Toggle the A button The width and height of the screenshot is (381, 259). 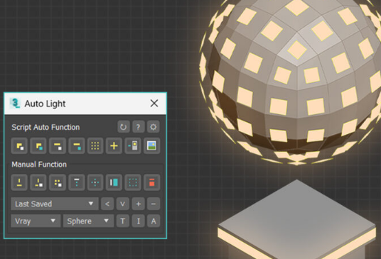point(154,221)
